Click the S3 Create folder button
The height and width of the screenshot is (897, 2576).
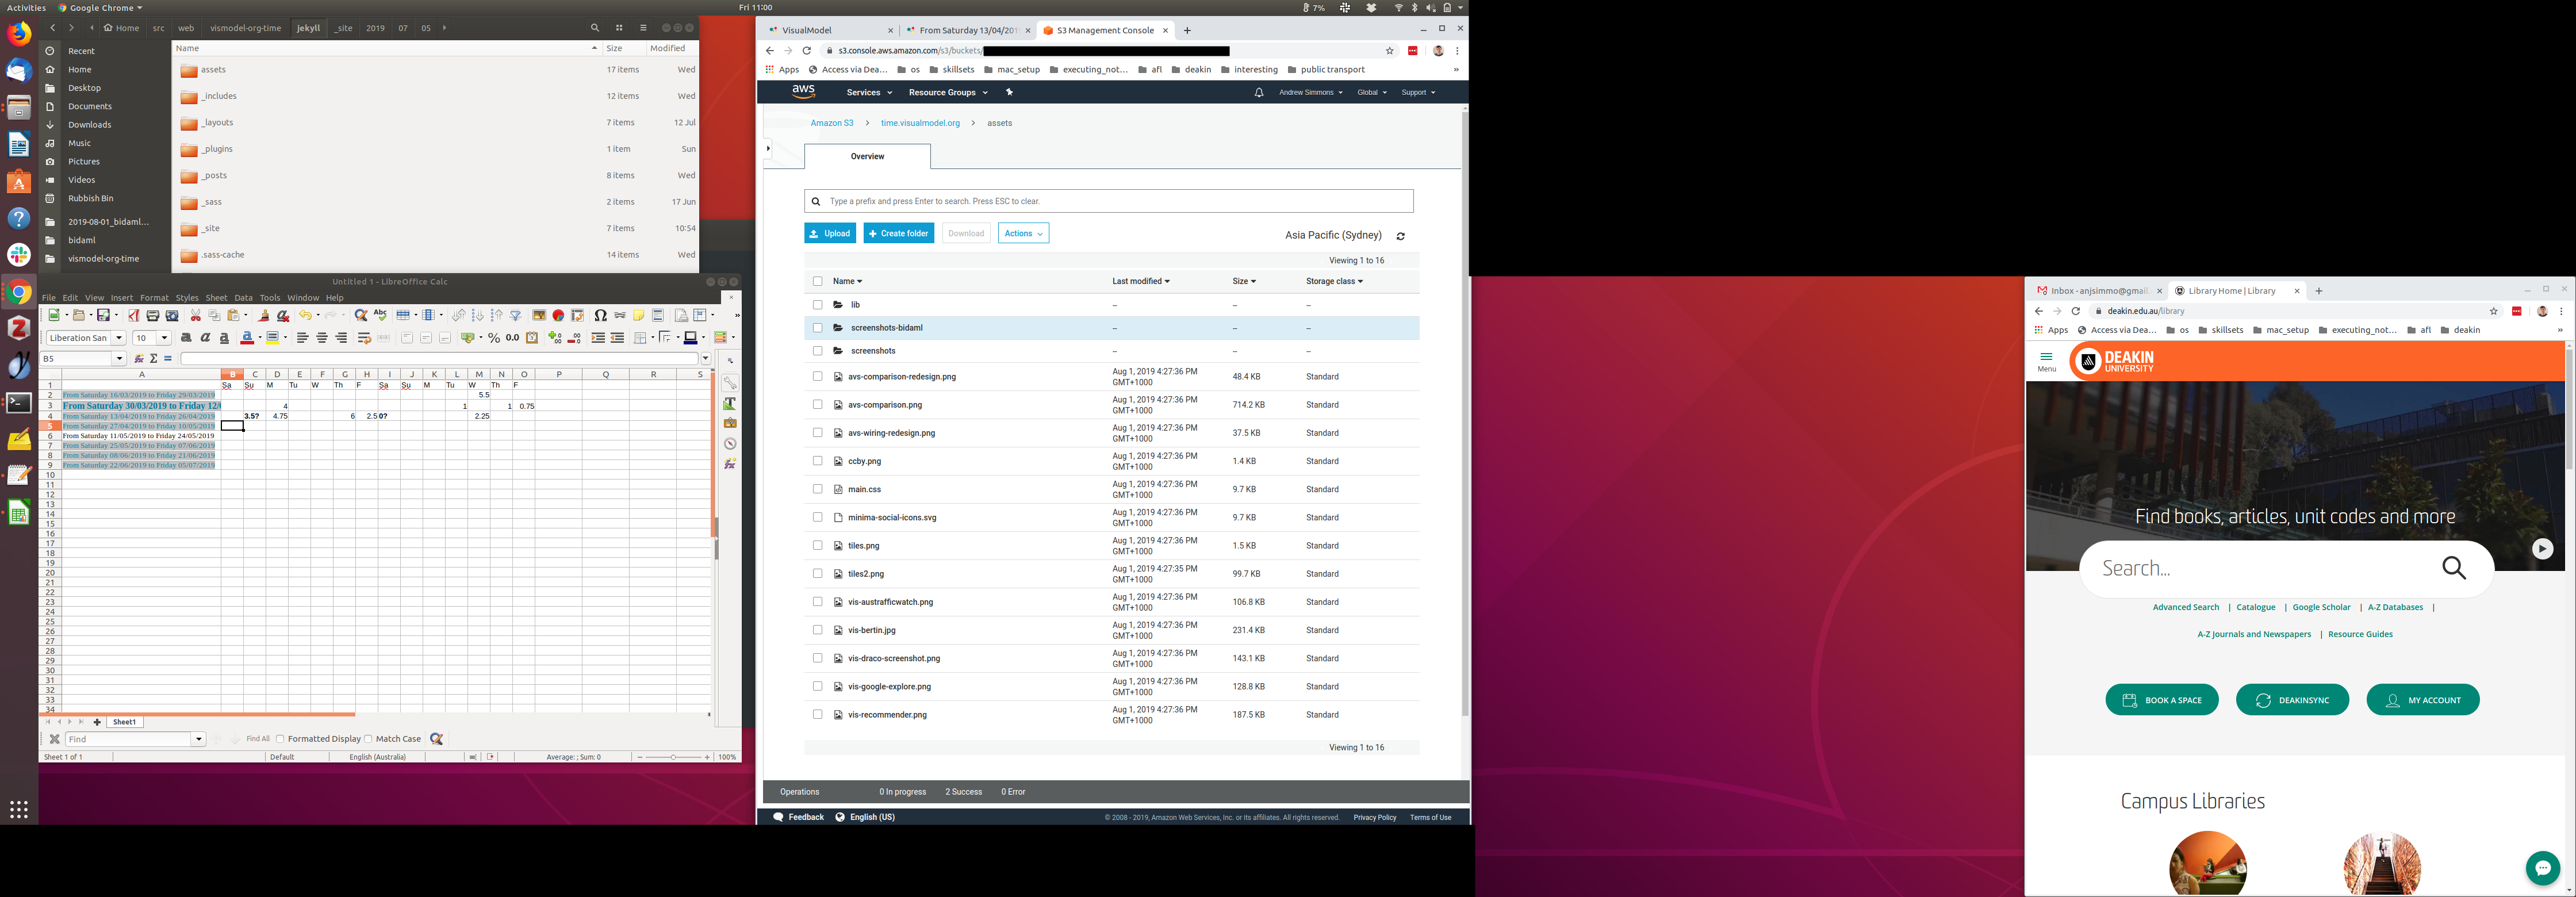[x=898, y=233]
